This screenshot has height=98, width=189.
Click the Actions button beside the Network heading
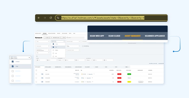(46, 38)
